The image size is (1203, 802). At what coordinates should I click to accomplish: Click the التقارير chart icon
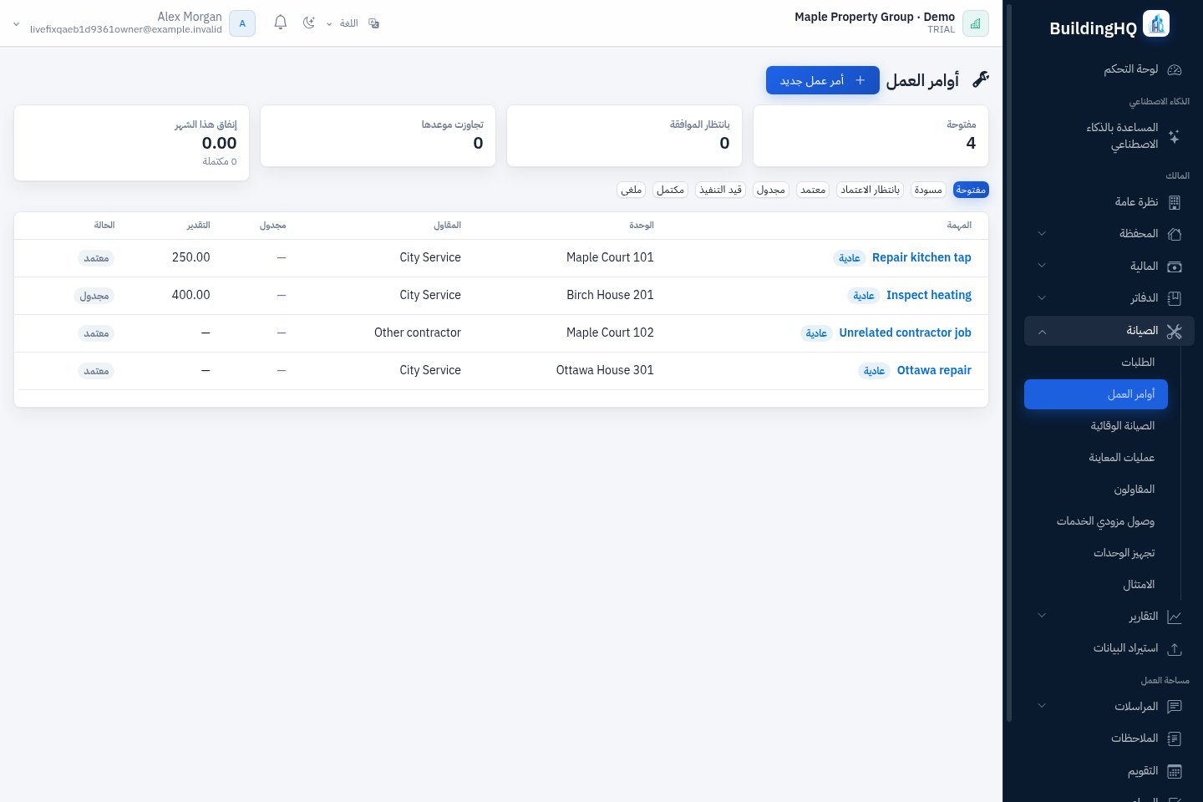(x=1175, y=617)
